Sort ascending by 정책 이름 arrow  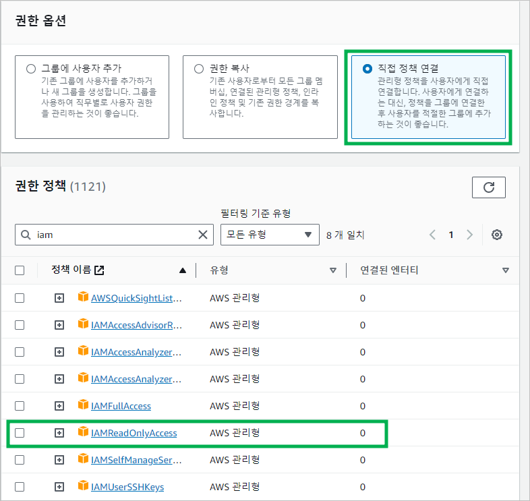click(x=183, y=270)
